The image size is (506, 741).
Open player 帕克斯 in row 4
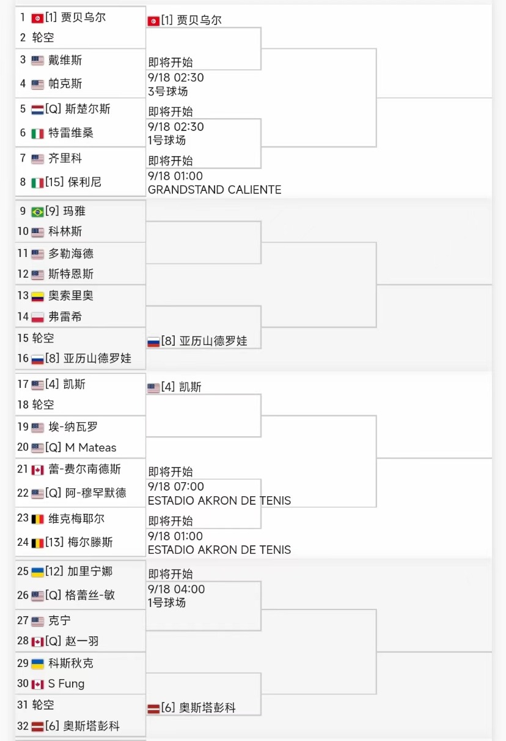(65, 84)
